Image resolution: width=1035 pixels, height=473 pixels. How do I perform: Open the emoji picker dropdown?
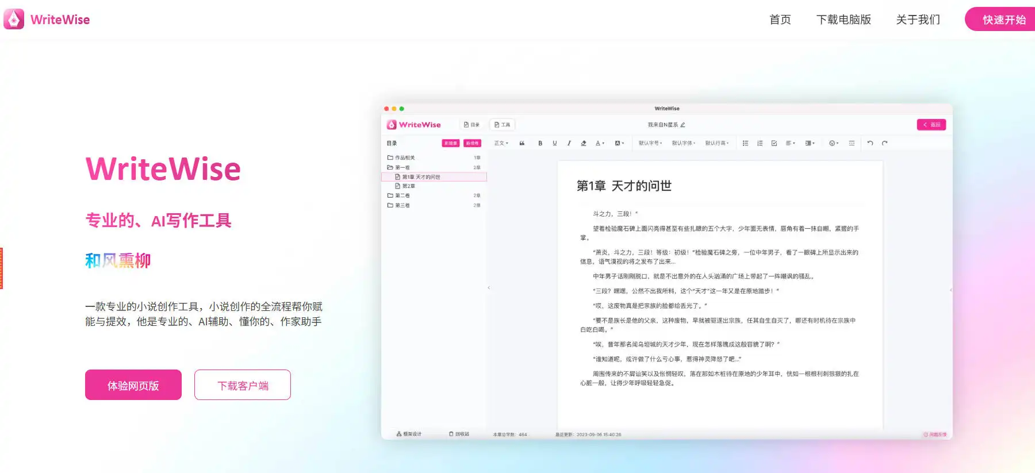pyautogui.click(x=834, y=143)
